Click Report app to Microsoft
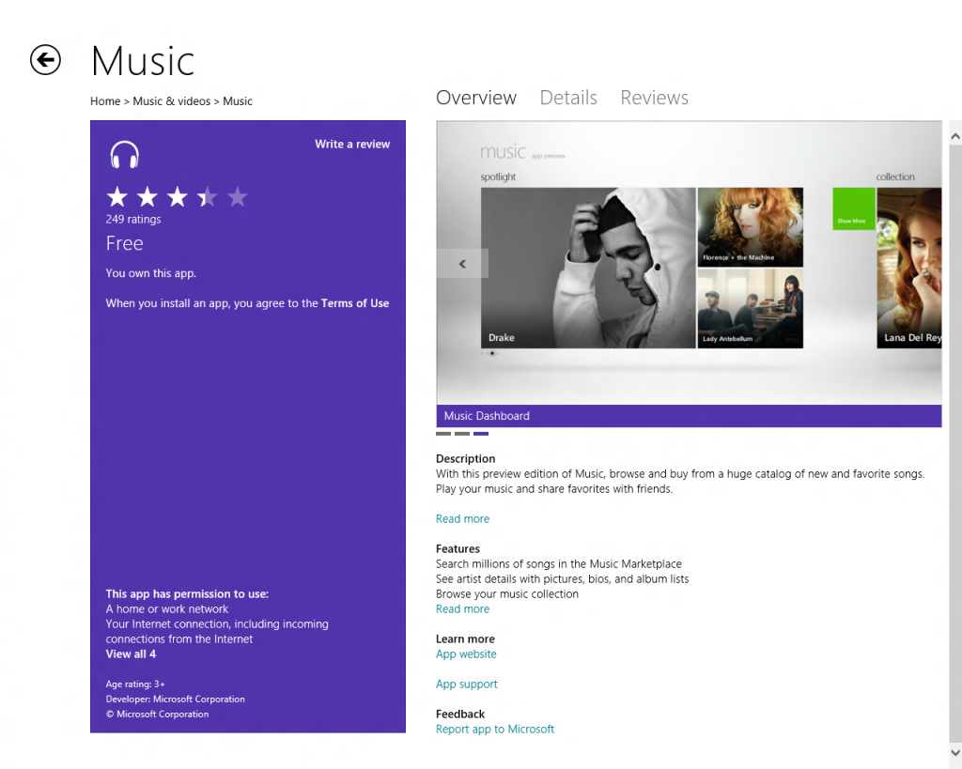Screen dimensions: 962x769 click(495, 730)
